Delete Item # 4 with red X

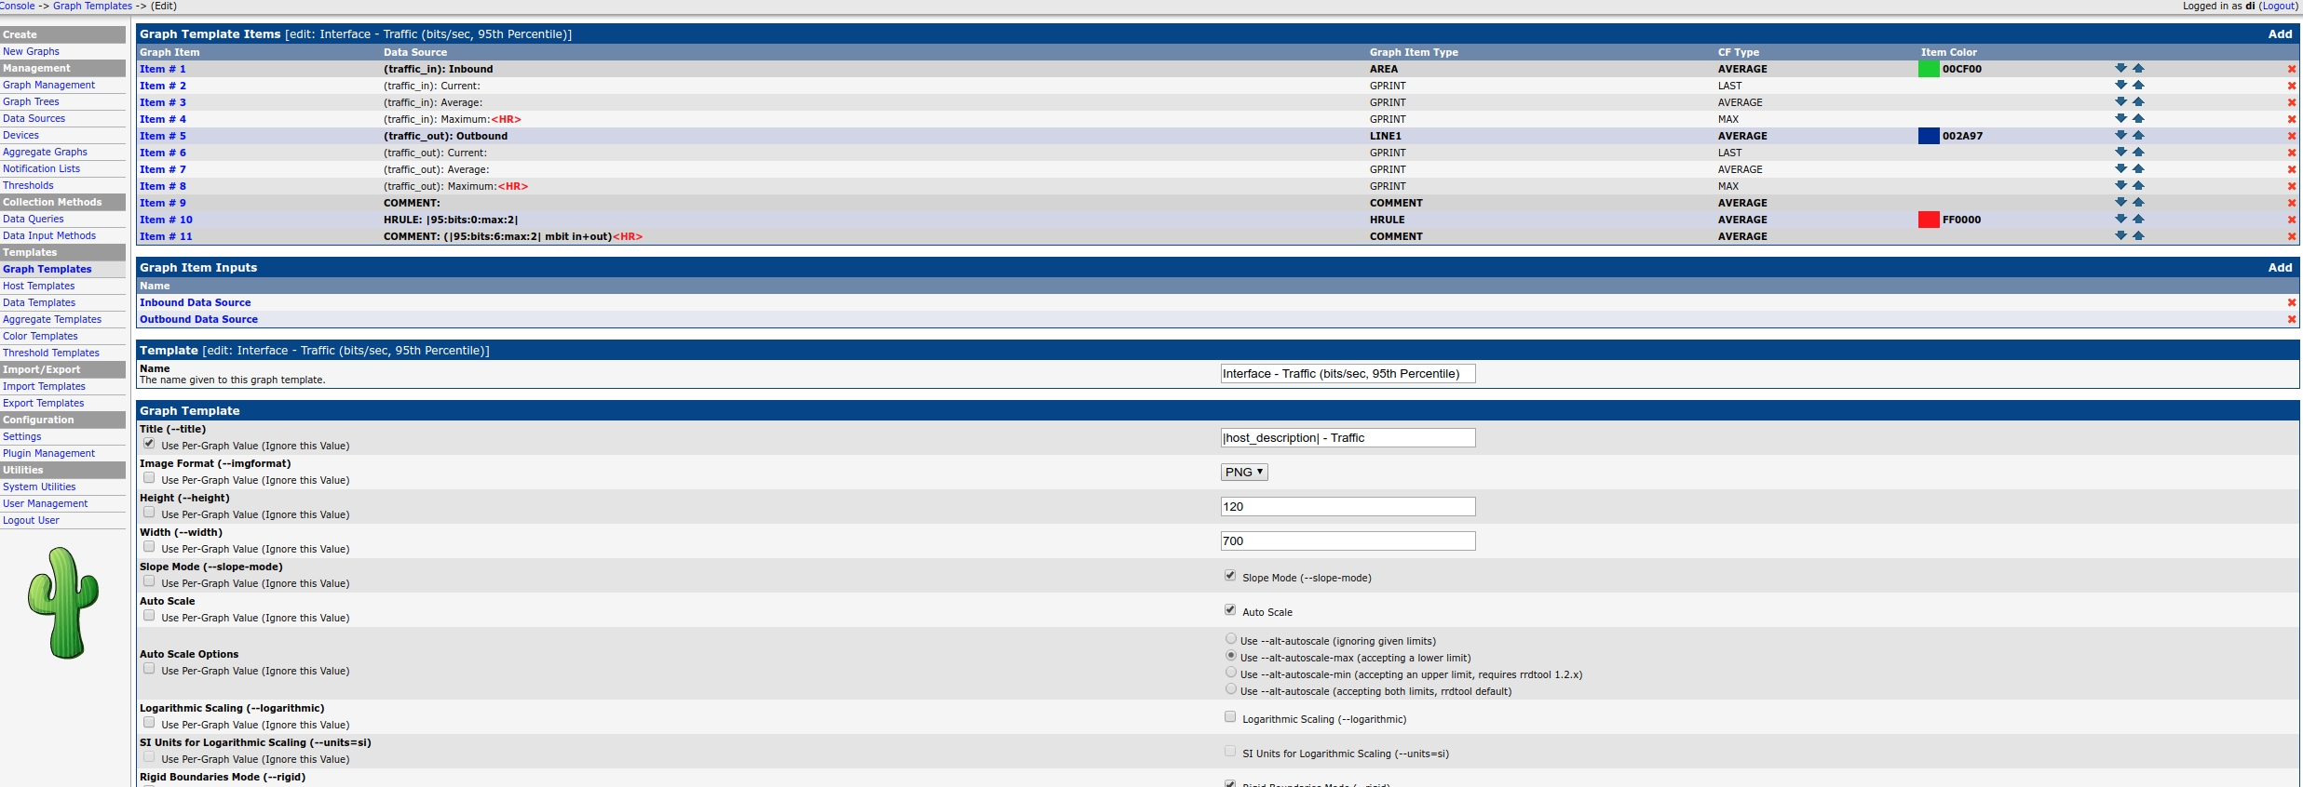tap(2292, 119)
